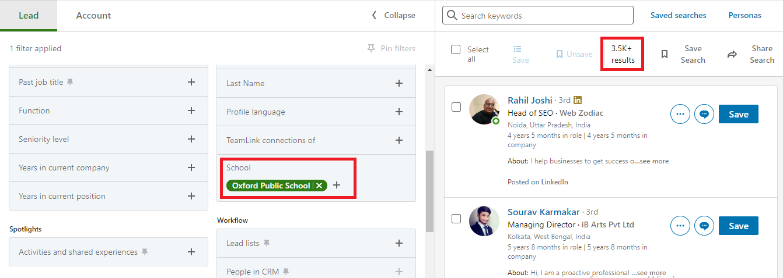
Task: Click the pin icon beside Pin filters
Action: (371, 48)
